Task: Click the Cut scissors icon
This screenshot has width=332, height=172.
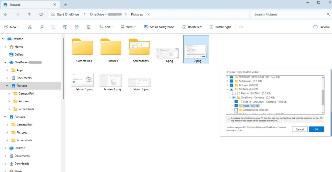Action: 30,27
